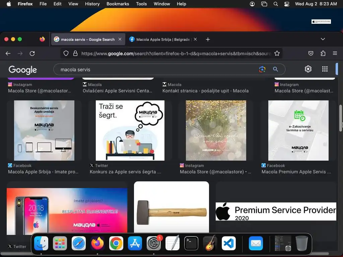This screenshot has height=257, width=343.
Task: Open a new tab with plus button
Action: [208, 39]
